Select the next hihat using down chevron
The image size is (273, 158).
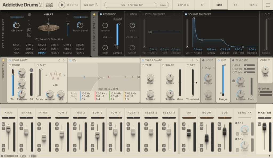pos(29,24)
